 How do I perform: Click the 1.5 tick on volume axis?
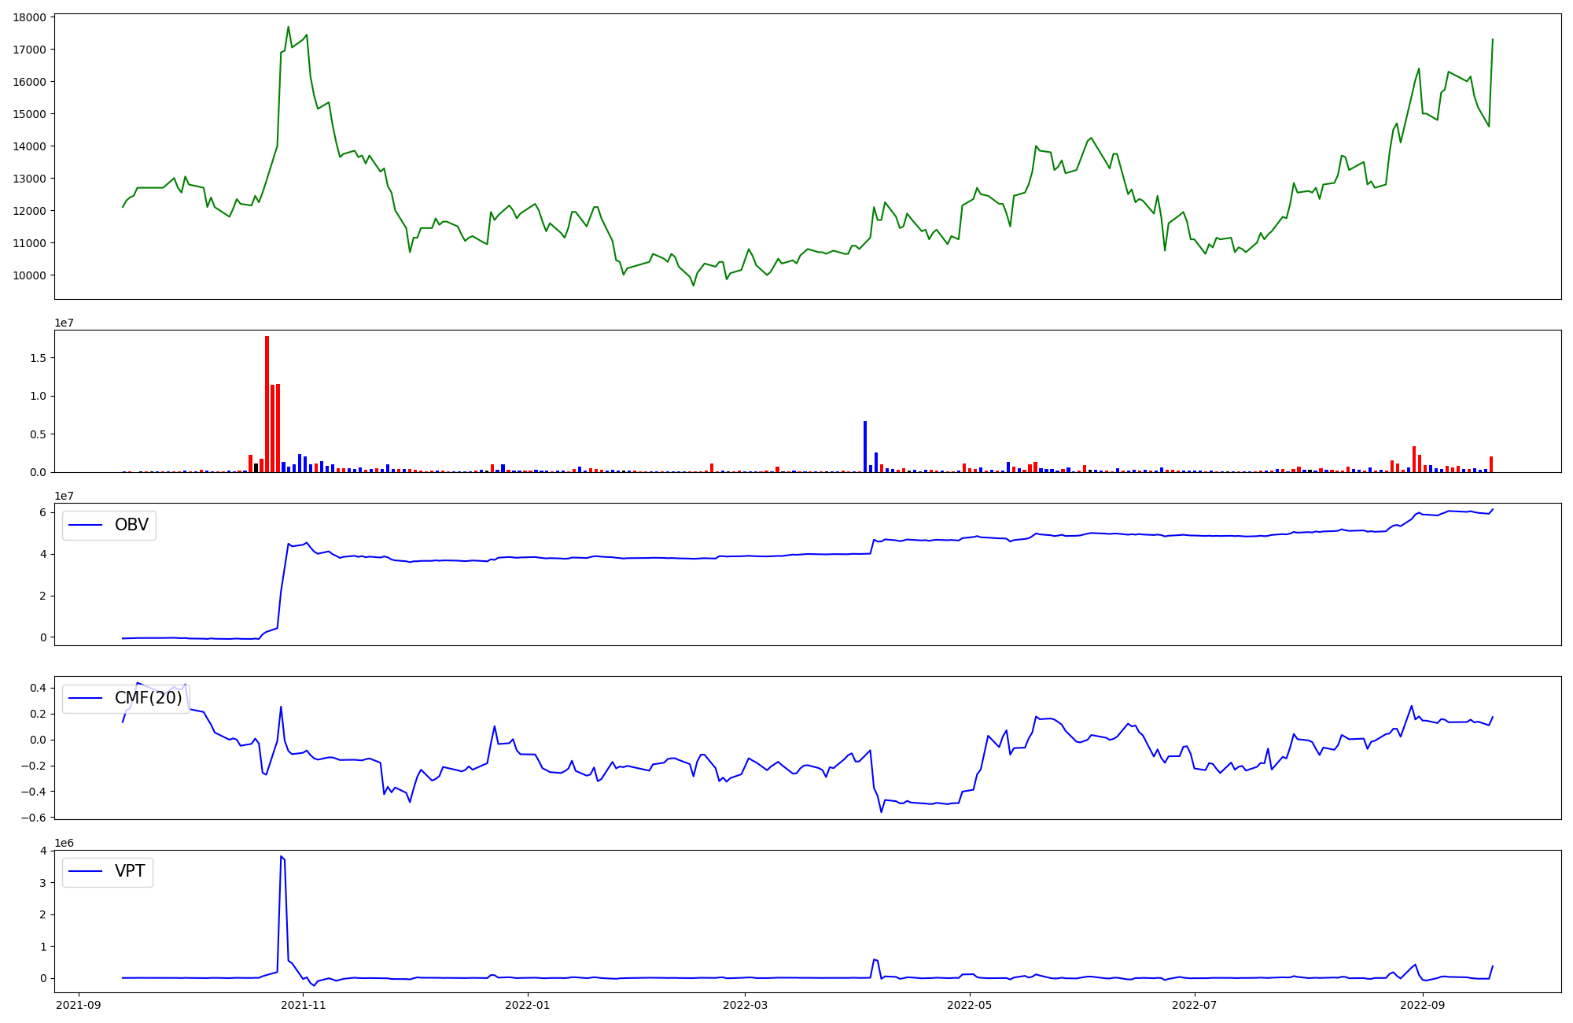point(39,358)
